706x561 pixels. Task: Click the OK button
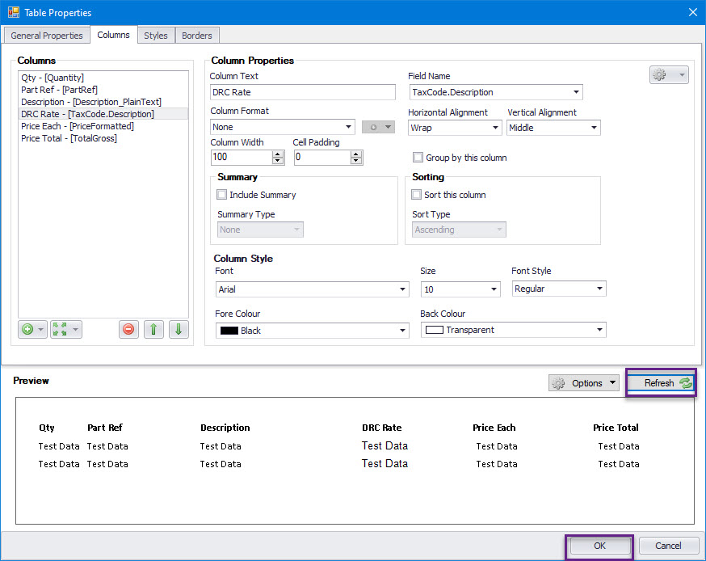pyautogui.click(x=599, y=546)
